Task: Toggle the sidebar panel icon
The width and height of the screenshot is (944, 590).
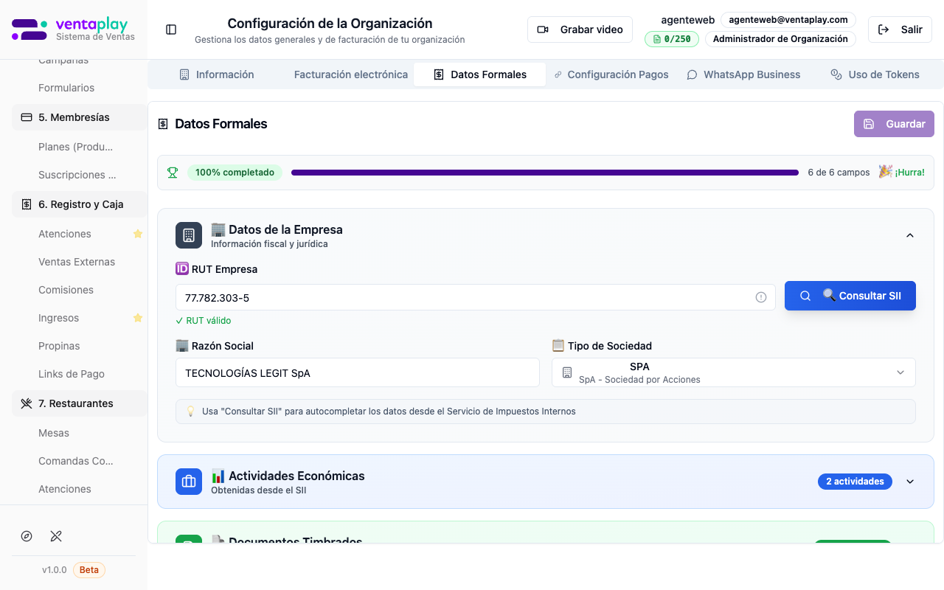Action: tap(171, 29)
